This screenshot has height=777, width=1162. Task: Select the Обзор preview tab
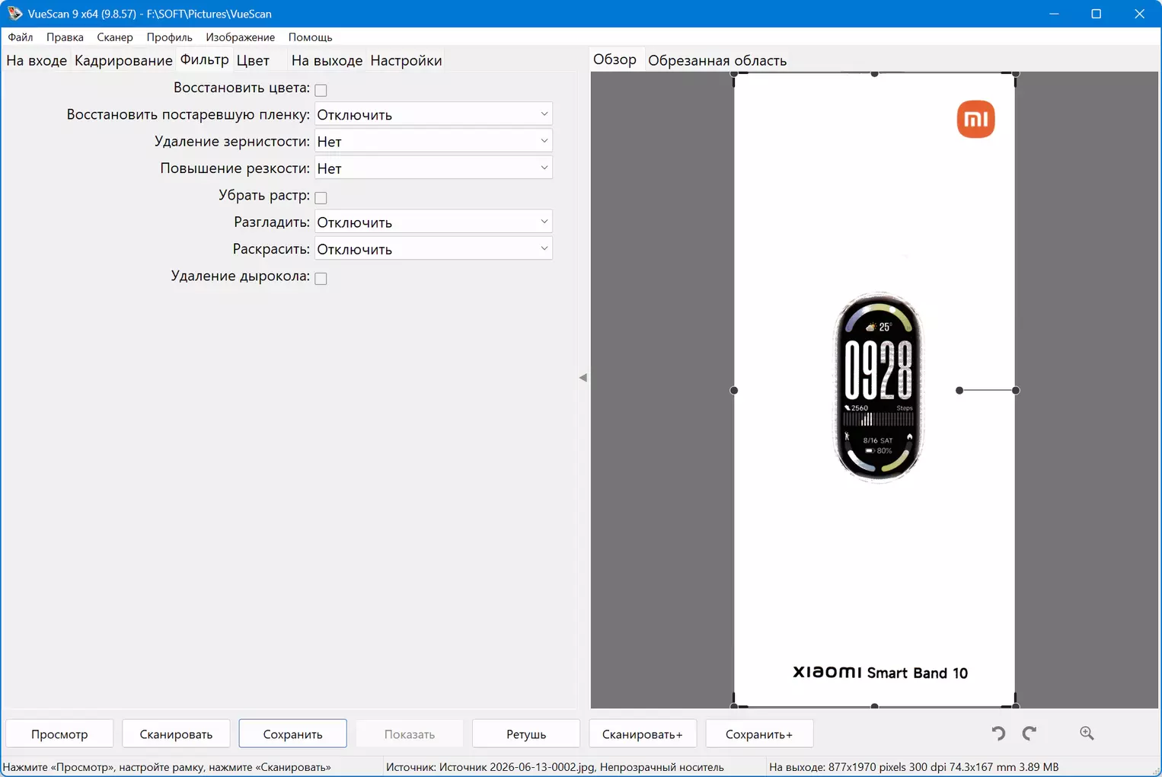click(x=615, y=59)
